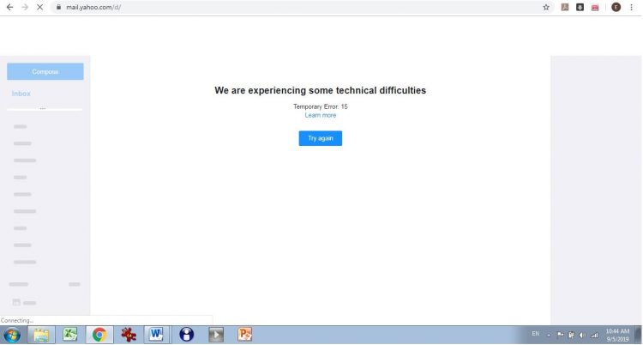Stop the page loading with the X icon

39,7
